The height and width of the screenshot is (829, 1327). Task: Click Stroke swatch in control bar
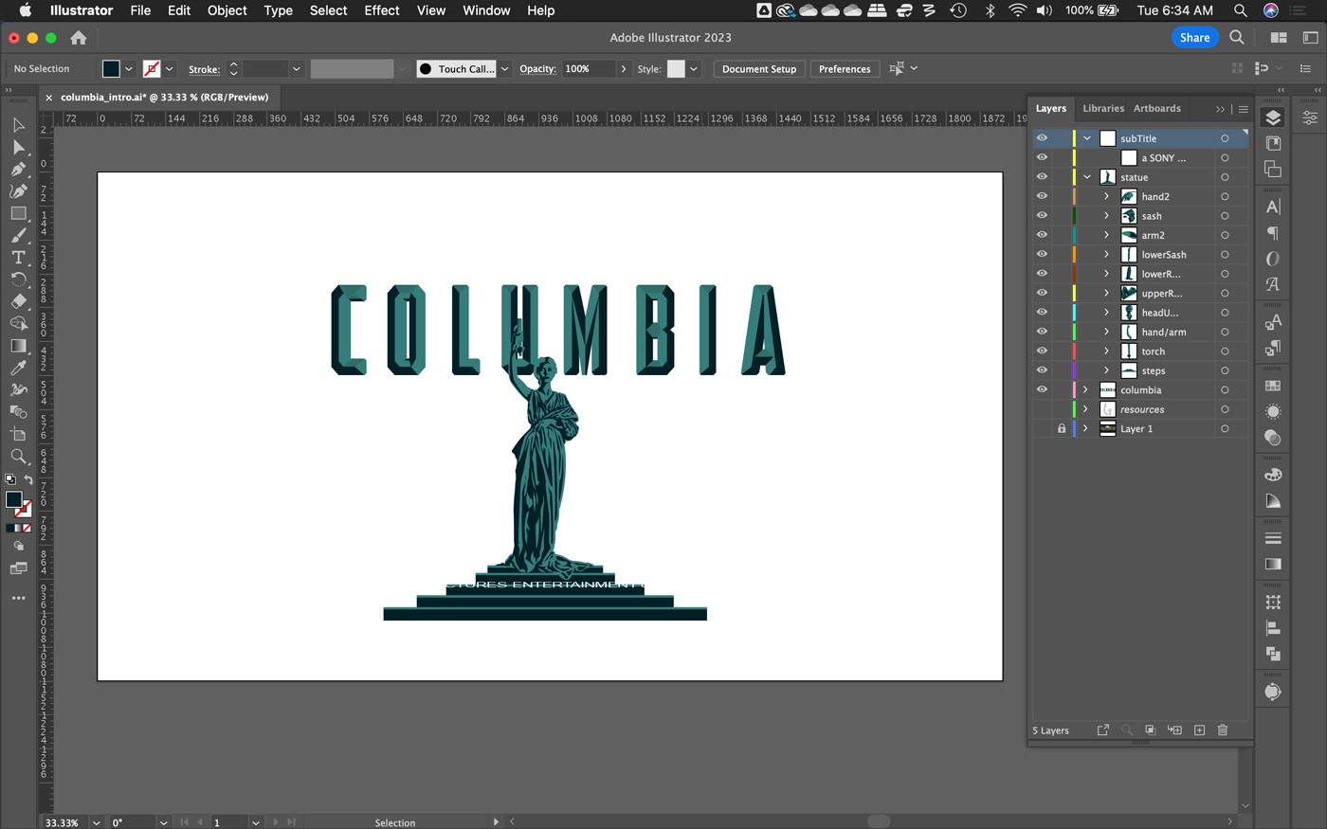[x=152, y=69]
